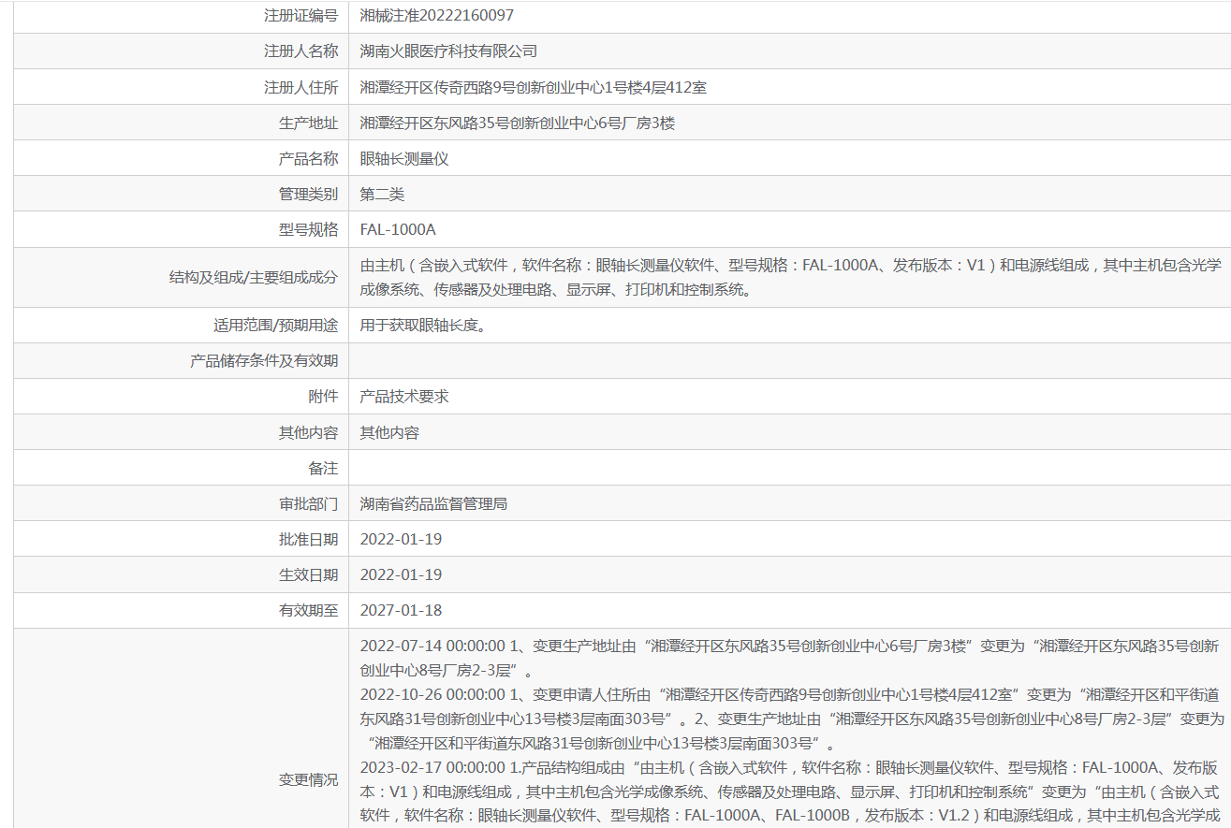The image size is (1231, 828).
Task: Select product name 眼轴长测量仪
Action: (404, 158)
